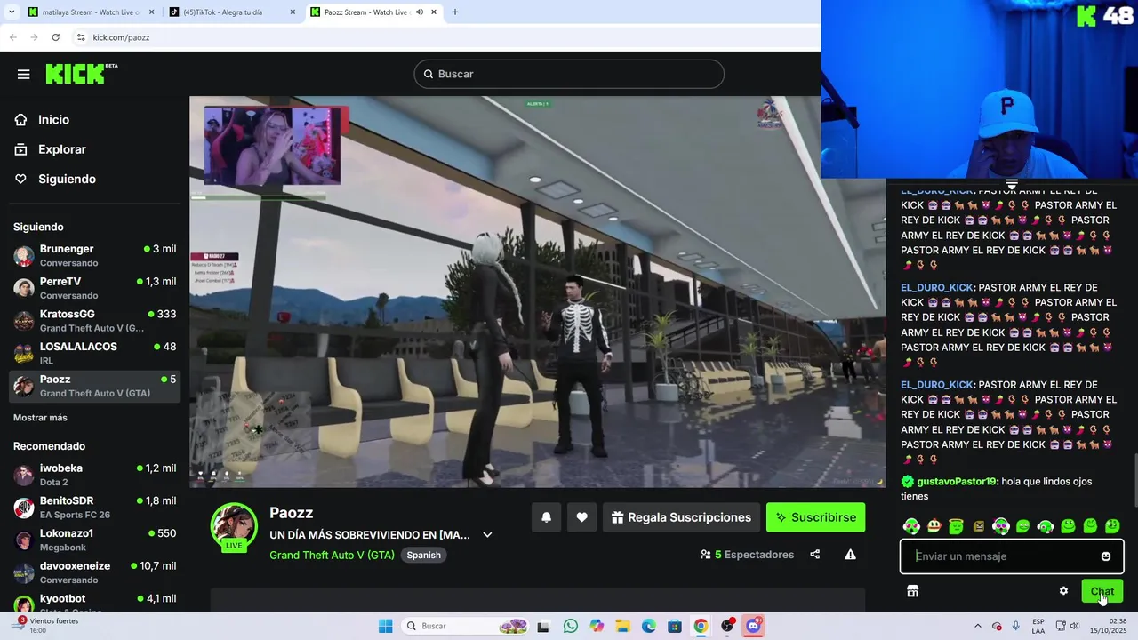Click the stream video player
The width and height of the screenshot is (1138, 640).
pos(538,292)
